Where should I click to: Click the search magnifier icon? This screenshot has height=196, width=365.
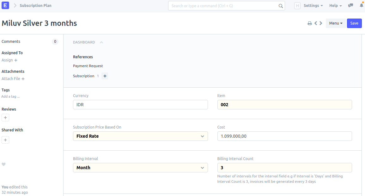coord(281,6)
